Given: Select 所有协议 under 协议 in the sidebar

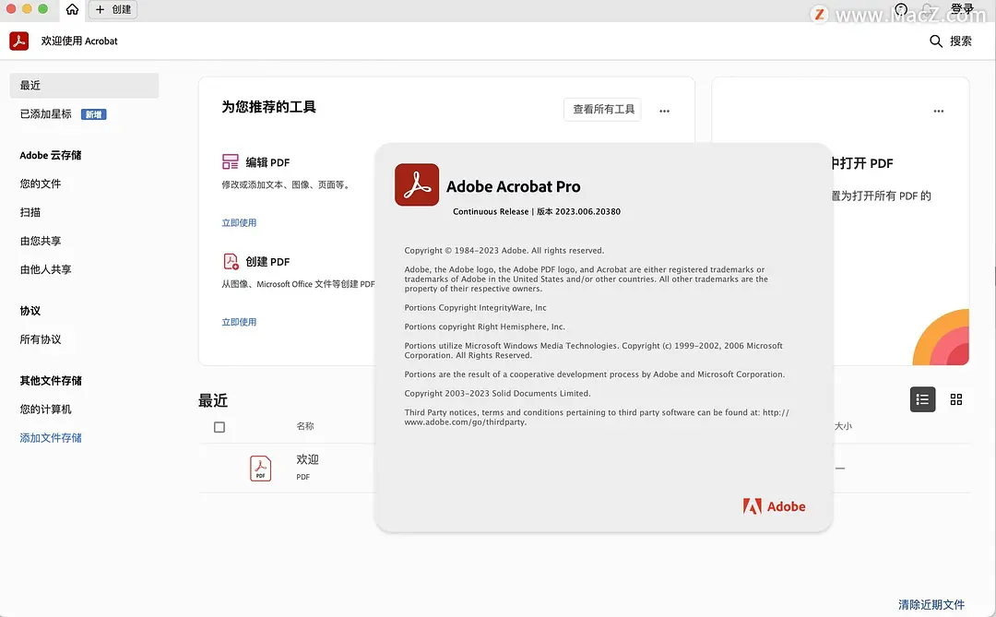Looking at the screenshot, I should tap(41, 338).
